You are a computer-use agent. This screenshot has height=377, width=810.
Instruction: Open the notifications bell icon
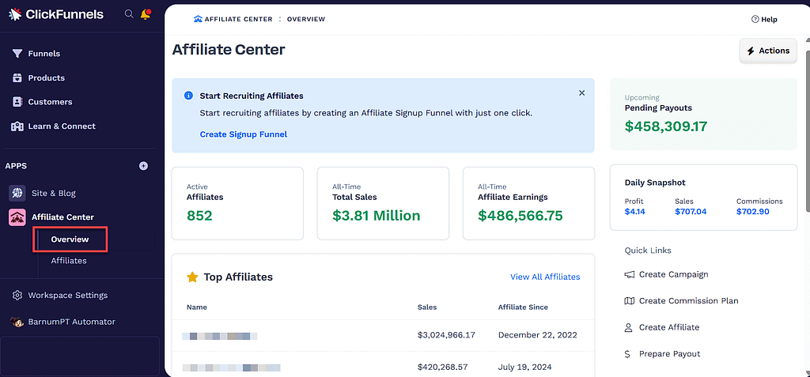pyautogui.click(x=146, y=14)
